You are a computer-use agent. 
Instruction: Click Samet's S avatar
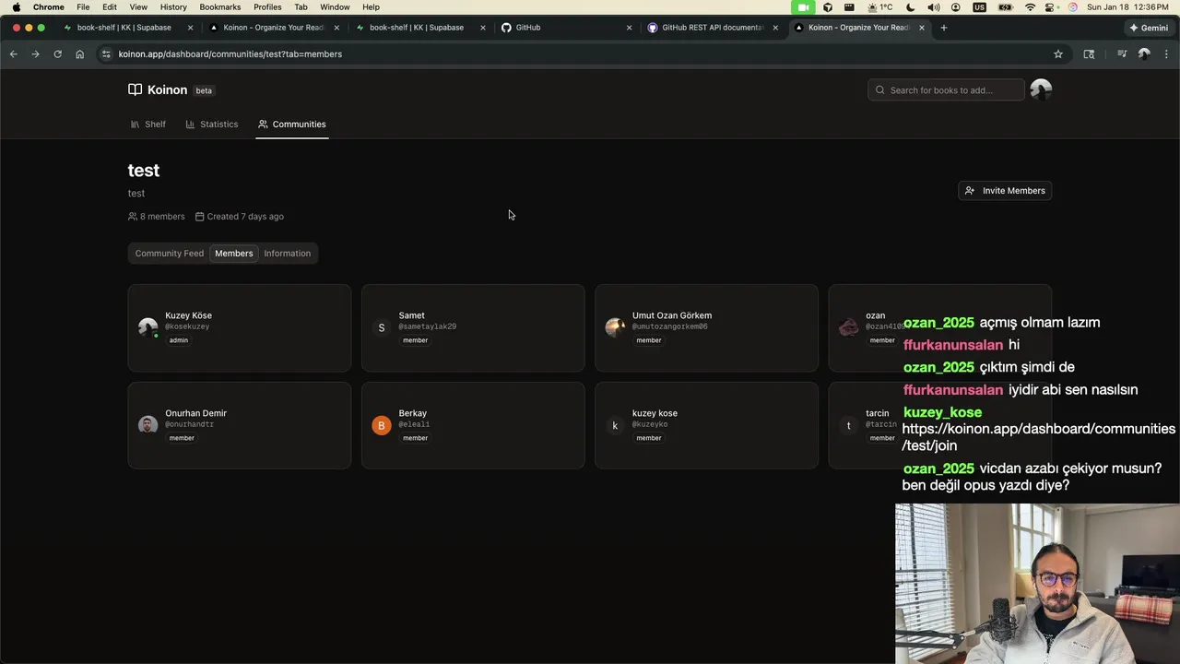click(382, 327)
